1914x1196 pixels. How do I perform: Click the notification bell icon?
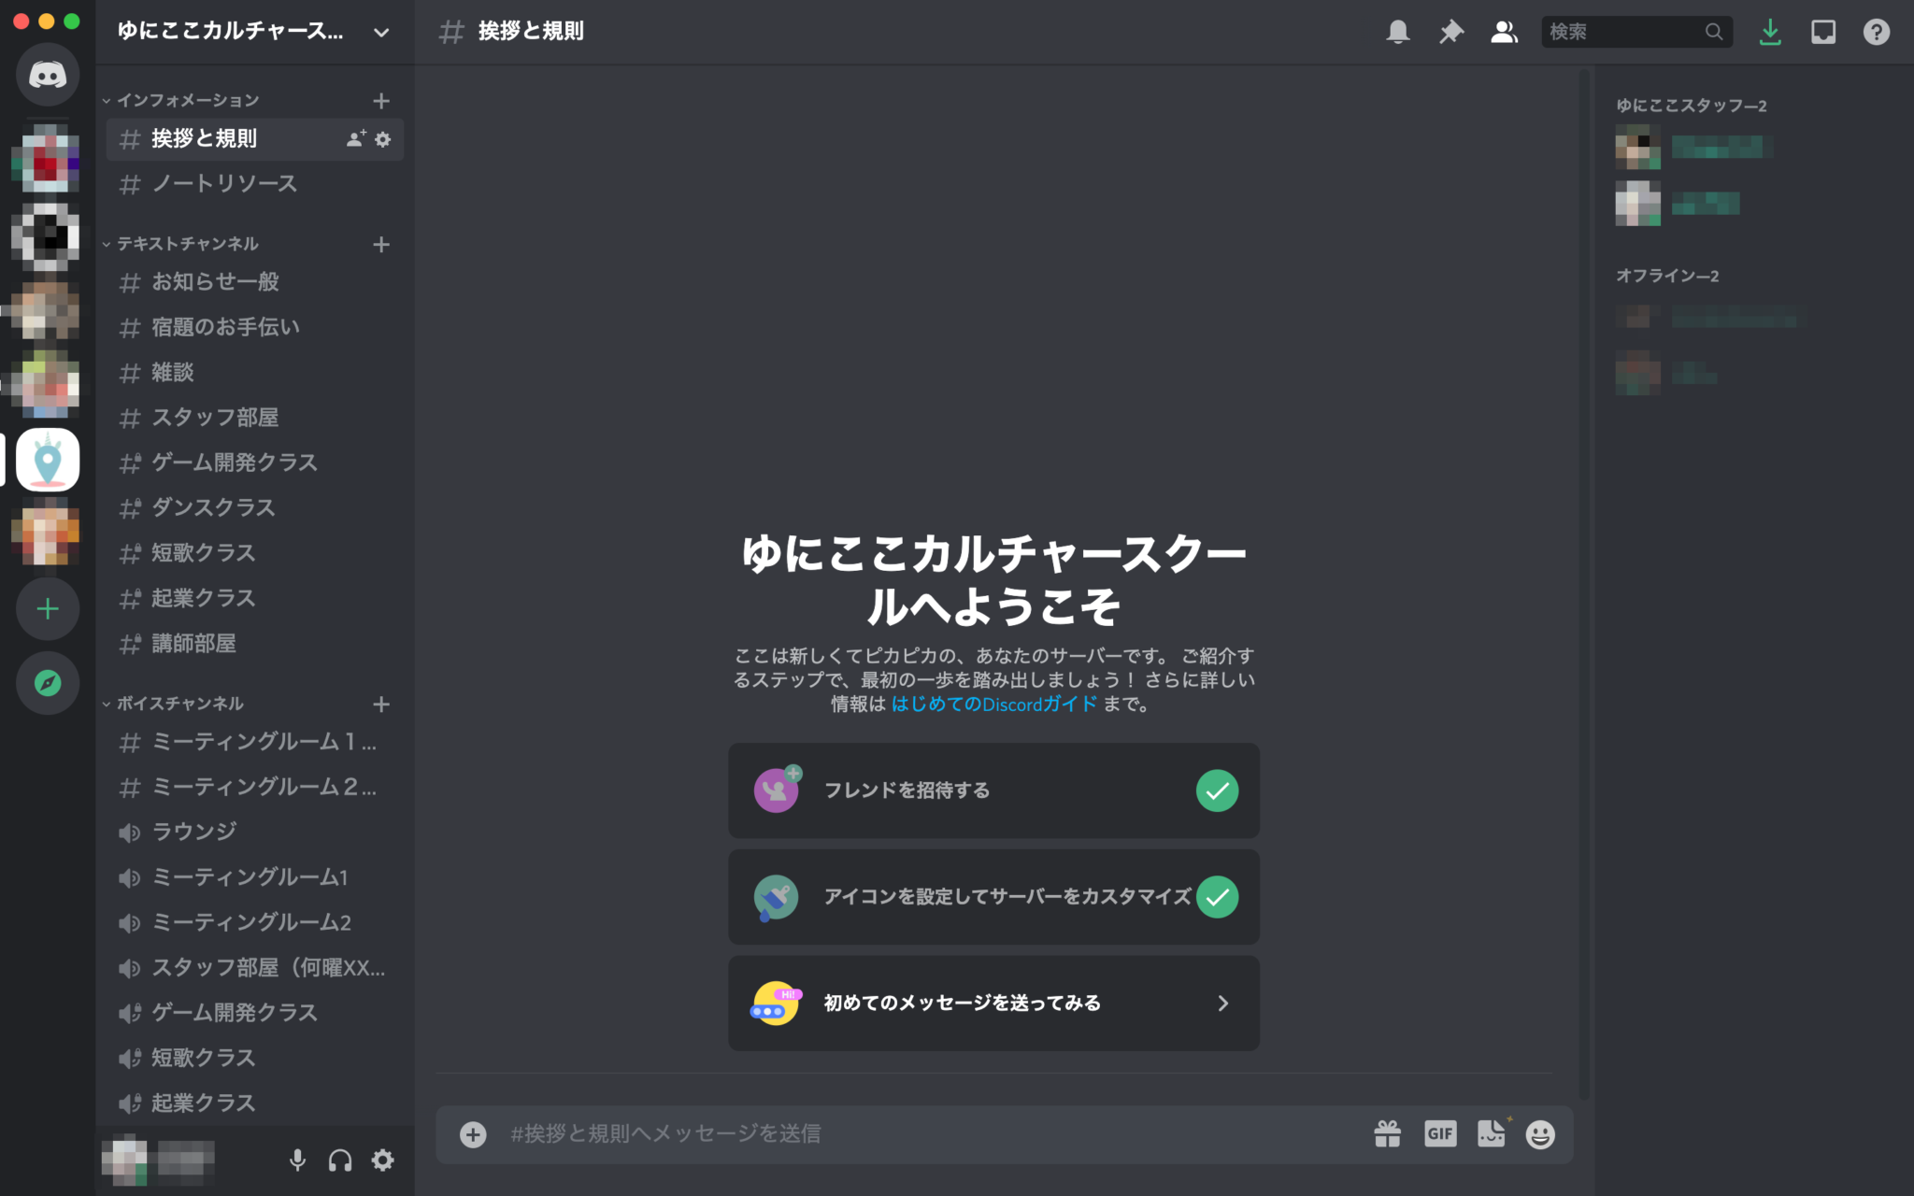coord(1397,31)
